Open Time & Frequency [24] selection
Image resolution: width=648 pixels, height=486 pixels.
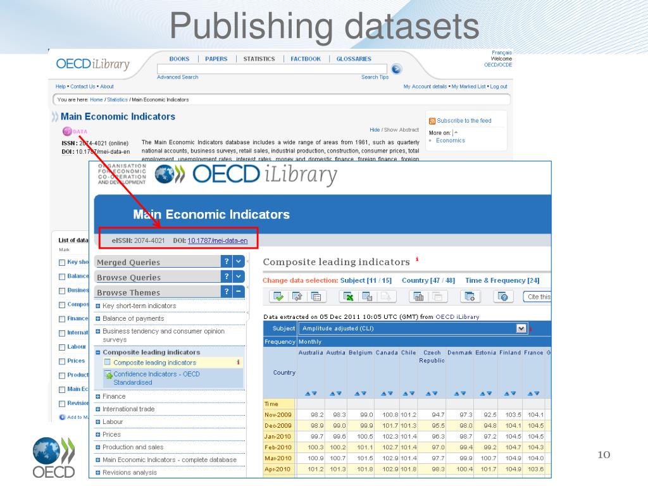(x=502, y=280)
